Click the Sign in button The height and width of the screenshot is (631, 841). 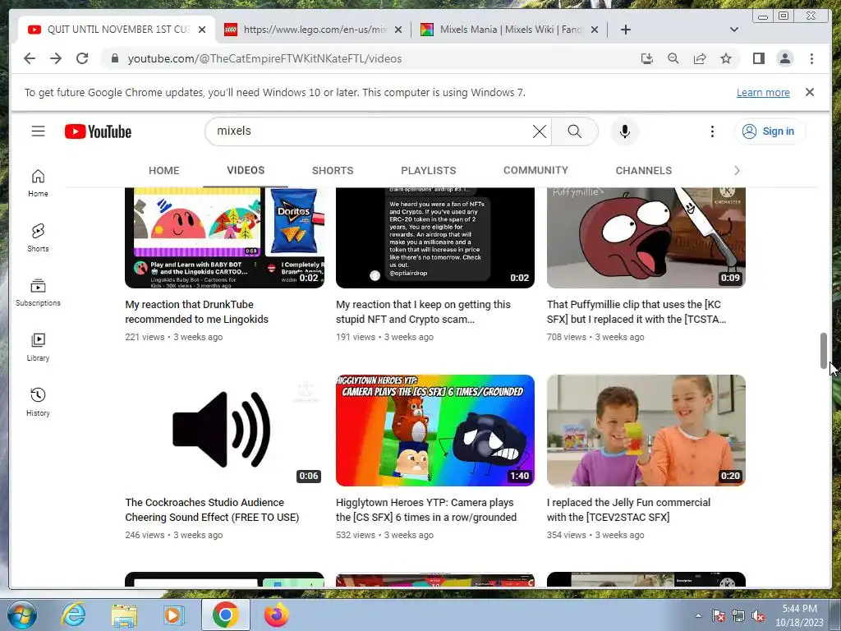coord(769,131)
